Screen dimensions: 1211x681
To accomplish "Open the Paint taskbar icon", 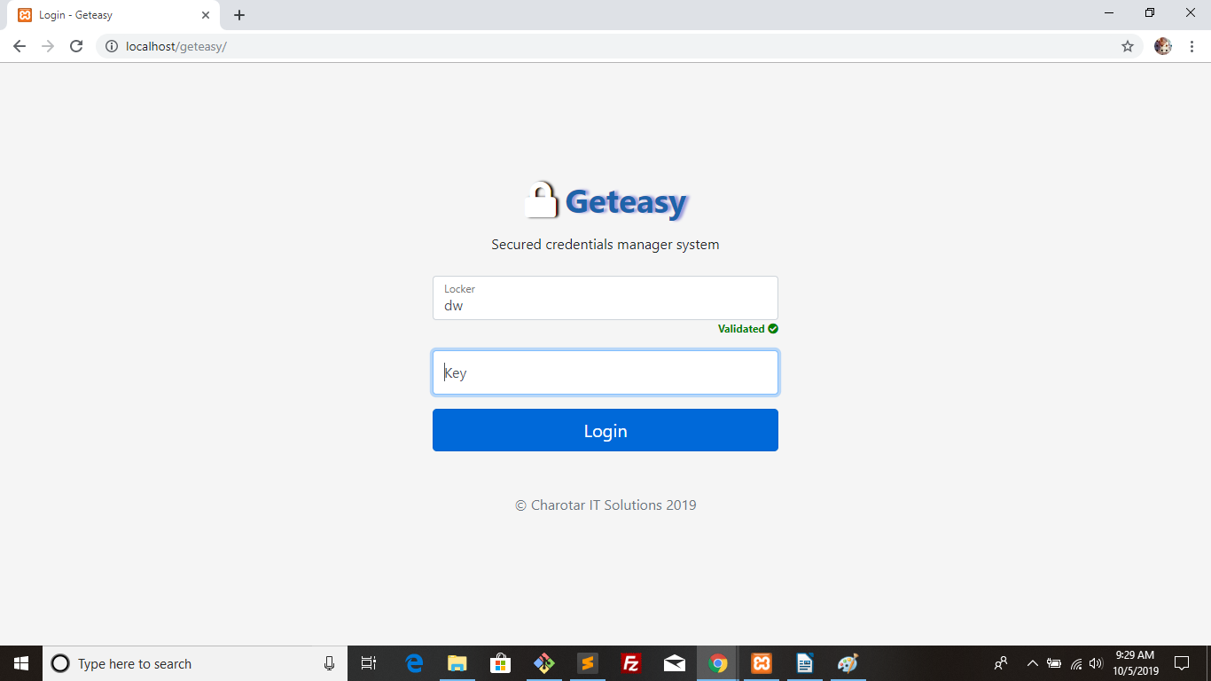I will [x=848, y=663].
